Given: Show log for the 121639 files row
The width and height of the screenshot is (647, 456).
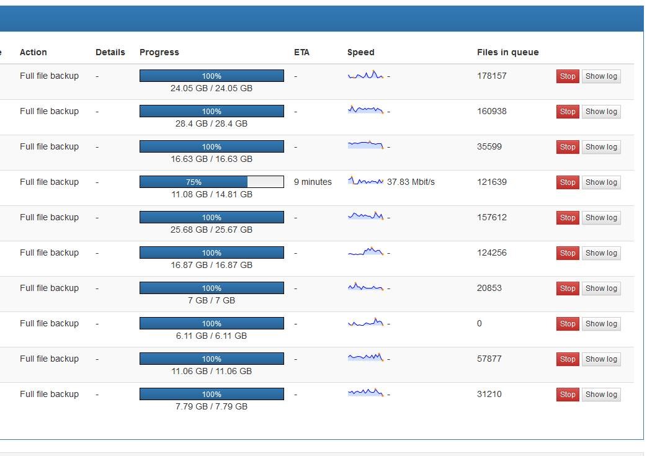Looking at the screenshot, I should pos(600,182).
